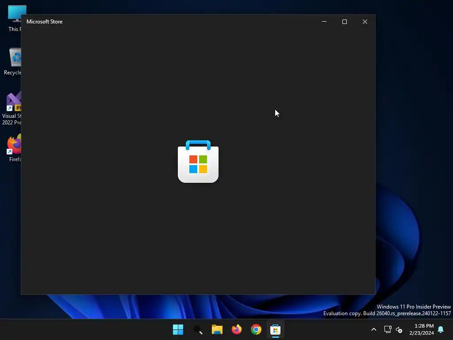Select the Firefox desktop shortcut
The height and width of the screenshot is (340, 453).
(15, 148)
